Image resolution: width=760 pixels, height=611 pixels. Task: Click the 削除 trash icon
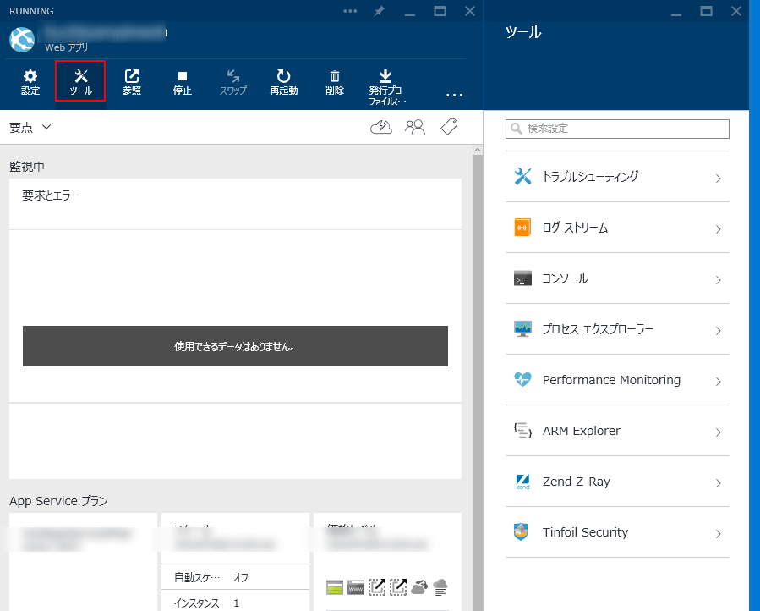(334, 81)
